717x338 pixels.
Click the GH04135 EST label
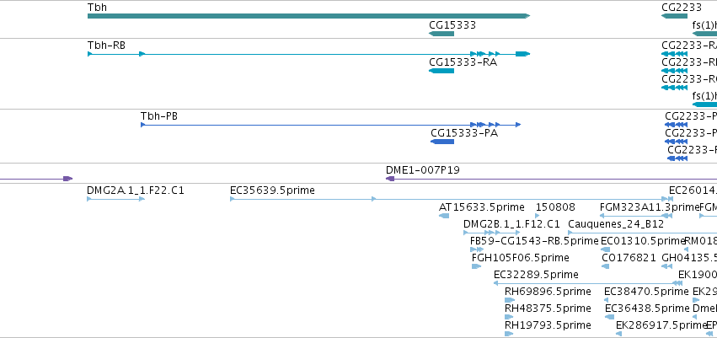(689, 258)
